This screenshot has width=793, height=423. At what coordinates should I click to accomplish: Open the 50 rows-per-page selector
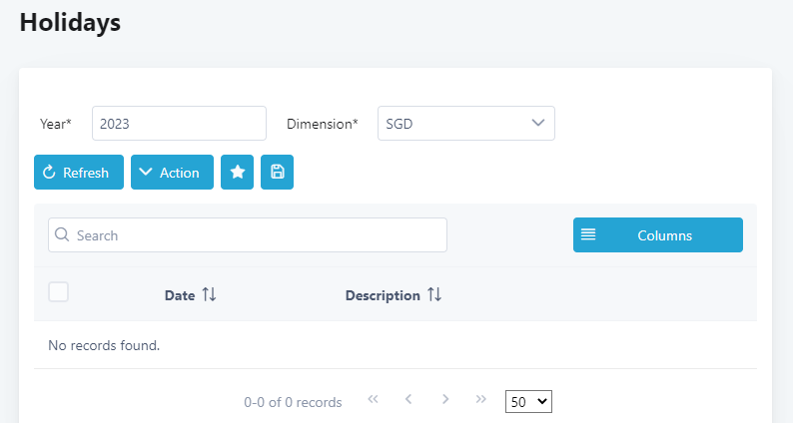[x=528, y=401]
